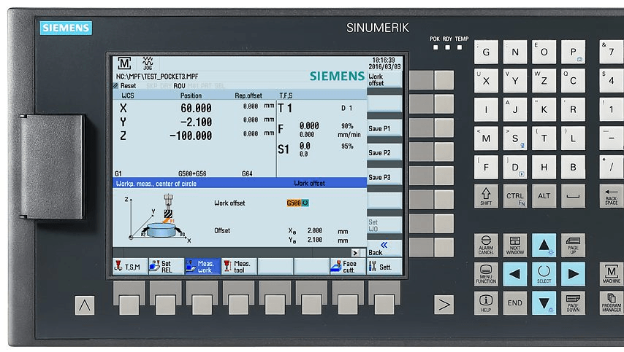Select the Save P1 softkey
This screenshot has width=624, height=352.
point(384,128)
